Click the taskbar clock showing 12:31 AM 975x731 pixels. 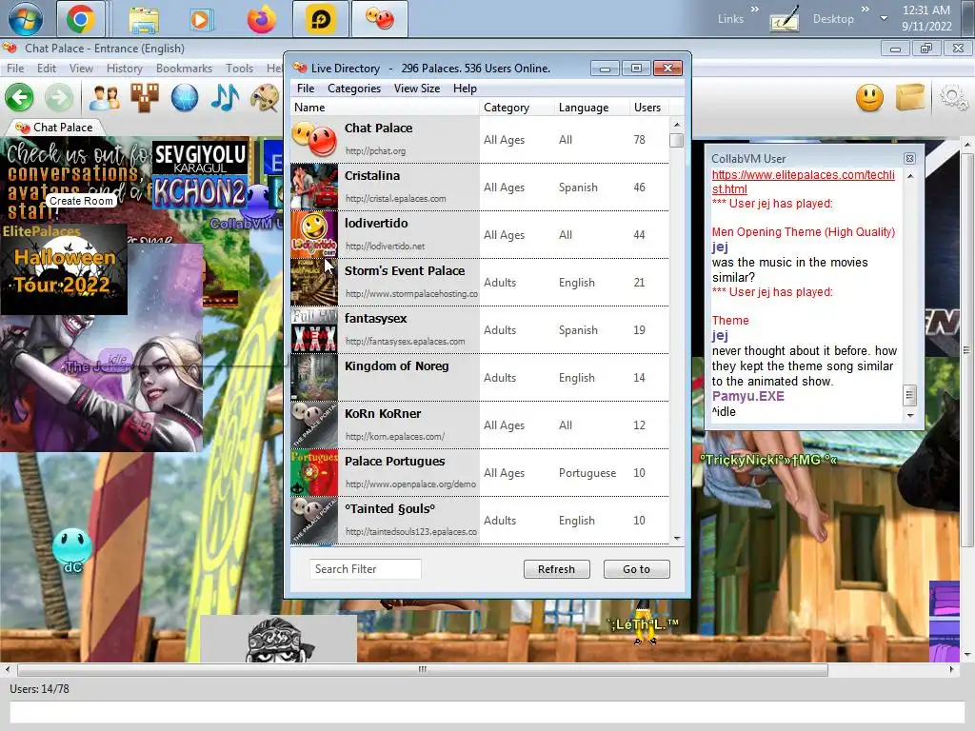926,18
